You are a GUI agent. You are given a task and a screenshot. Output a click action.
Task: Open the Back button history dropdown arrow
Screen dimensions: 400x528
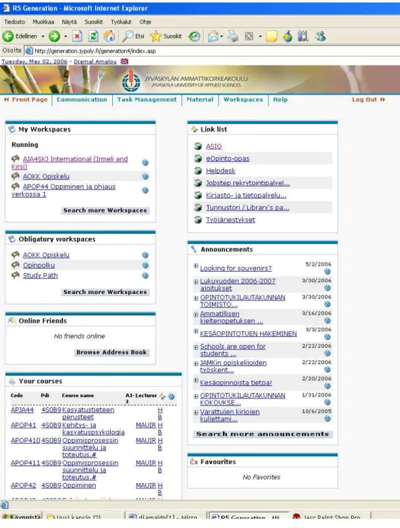(x=43, y=36)
